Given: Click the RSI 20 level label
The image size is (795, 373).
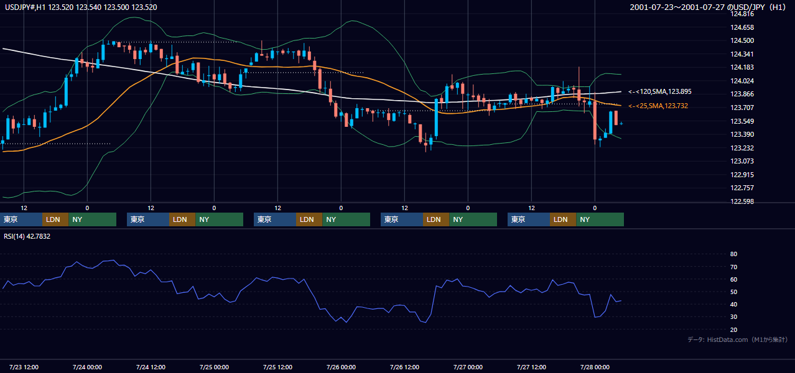Looking at the screenshot, I should click(x=733, y=329).
